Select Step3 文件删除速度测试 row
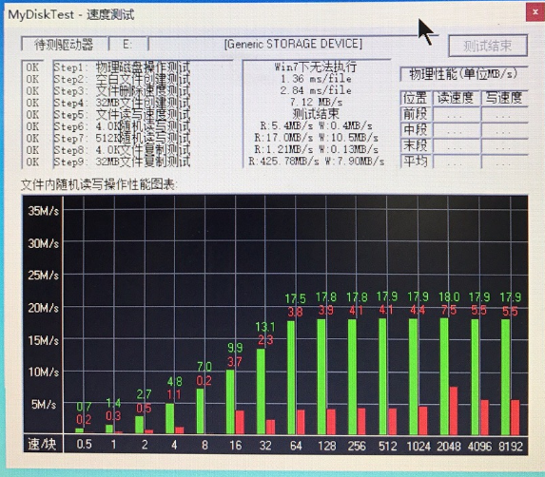This screenshot has width=545, height=477. click(x=122, y=91)
